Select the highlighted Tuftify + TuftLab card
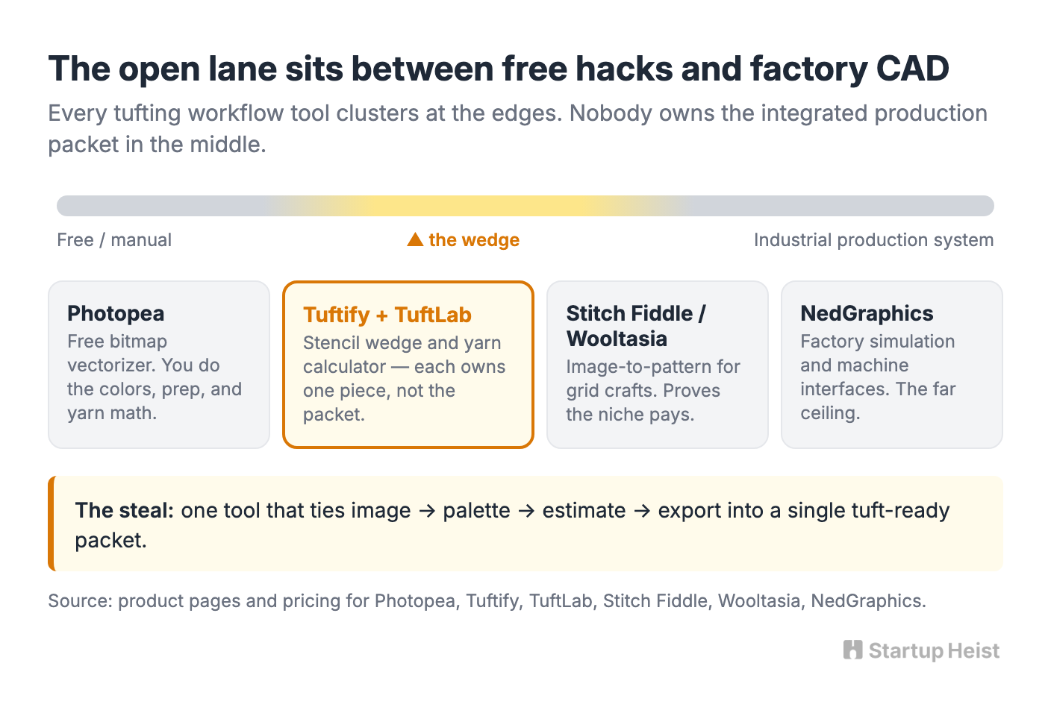1051x713 pixels. (408, 365)
